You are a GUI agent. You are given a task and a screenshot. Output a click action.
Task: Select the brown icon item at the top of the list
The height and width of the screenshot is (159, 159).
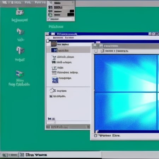pyautogui.click(x=54, y=44)
